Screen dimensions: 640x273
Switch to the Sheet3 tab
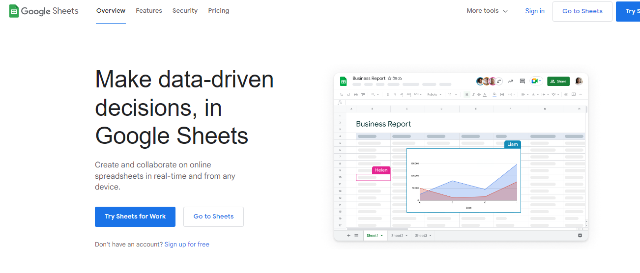tap(423, 236)
